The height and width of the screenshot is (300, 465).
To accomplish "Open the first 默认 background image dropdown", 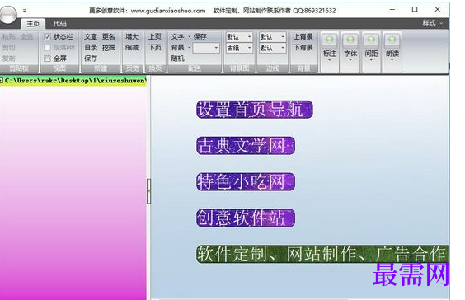I will point(239,37).
